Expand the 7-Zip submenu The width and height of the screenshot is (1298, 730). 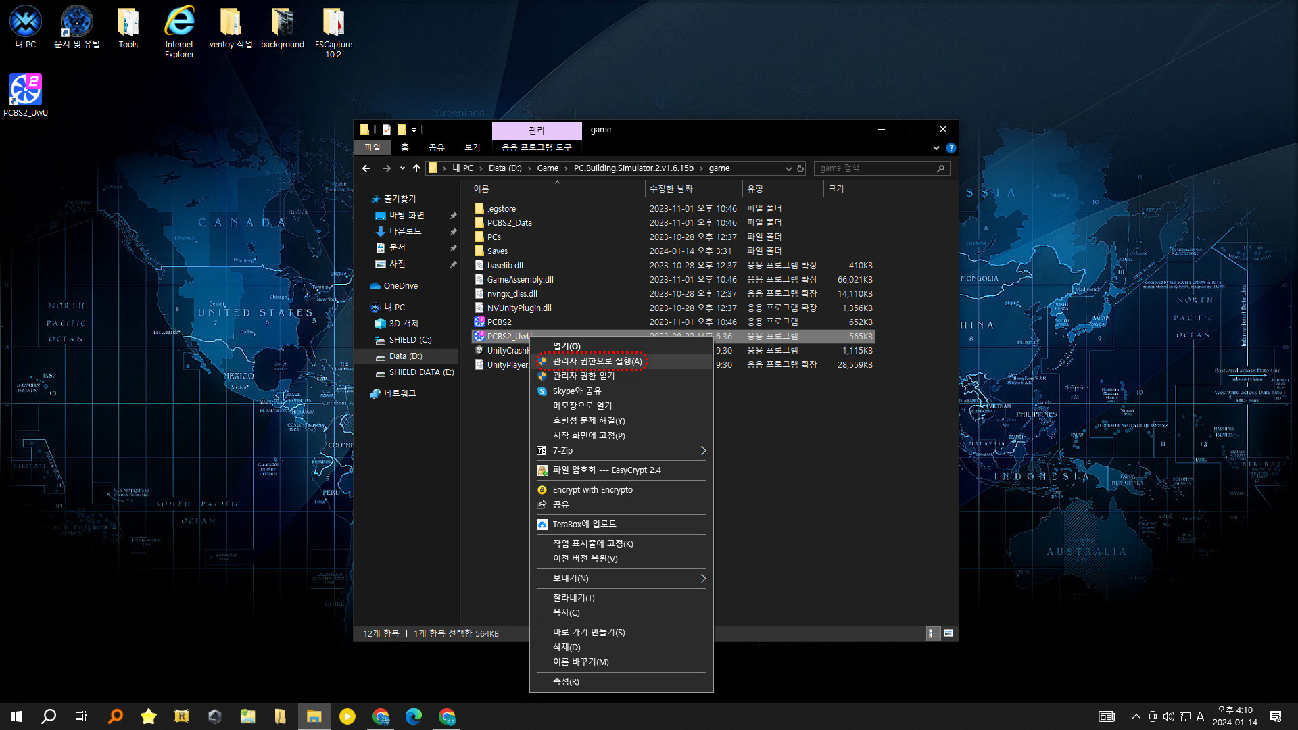tap(621, 451)
